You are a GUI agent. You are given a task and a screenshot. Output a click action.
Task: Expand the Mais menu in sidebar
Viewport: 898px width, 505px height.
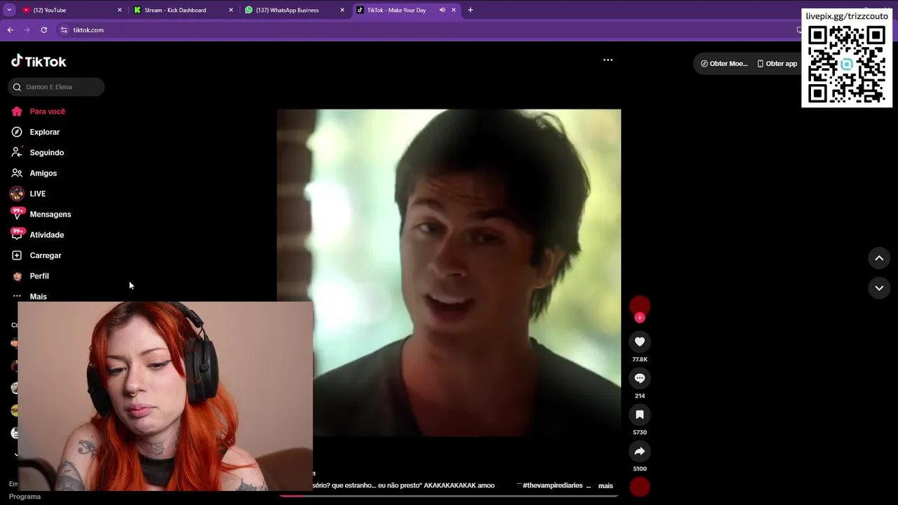point(38,296)
